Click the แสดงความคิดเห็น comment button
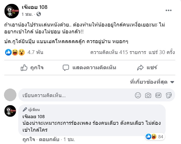The height and width of the screenshot is (144, 181). [89, 68]
